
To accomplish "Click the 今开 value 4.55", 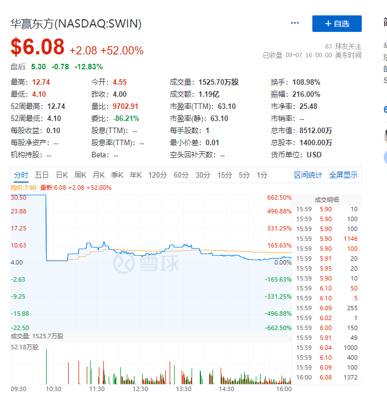I will pyautogui.click(x=120, y=82).
